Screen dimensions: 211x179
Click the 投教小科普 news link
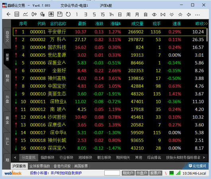(x=56, y=173)
